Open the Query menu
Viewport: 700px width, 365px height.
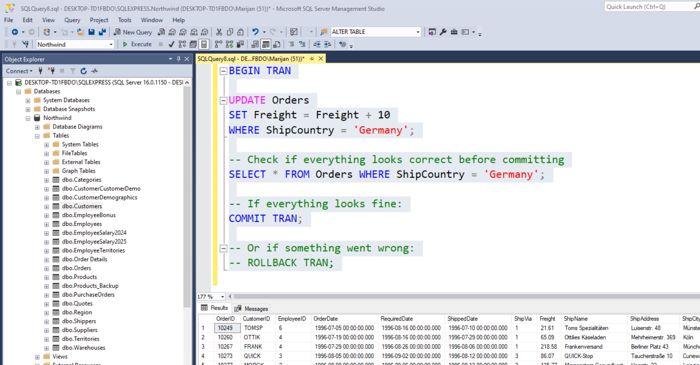[x=72, y=20]
